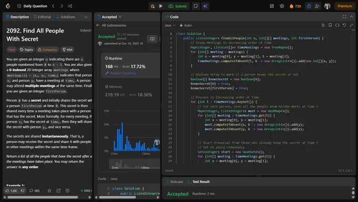Expand the Topics tag
The image size is (358, 202).
tap(26, 50)
